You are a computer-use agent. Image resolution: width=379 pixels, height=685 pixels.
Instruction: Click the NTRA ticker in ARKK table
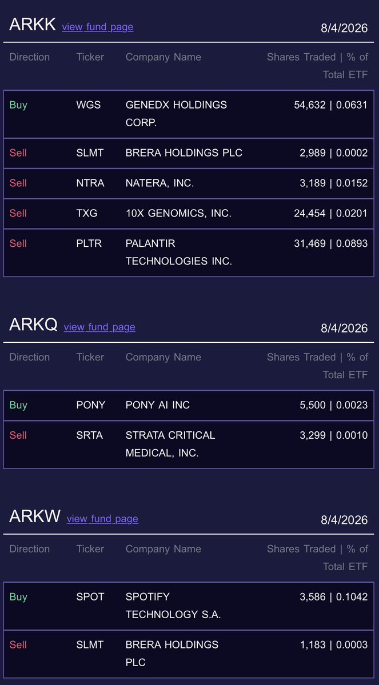point(90,183)
